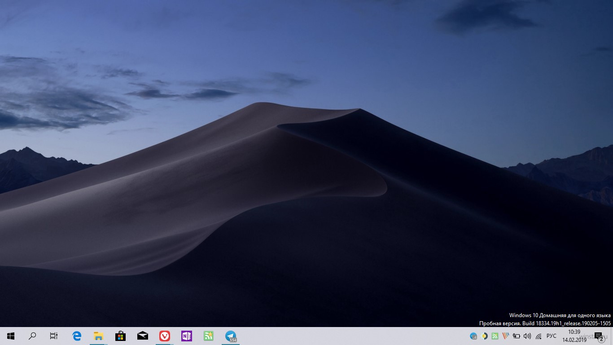Image resolution: width=613 pixels, height=345 pixels.
Task: Open the volume speaker control
Action: (527, 336)
